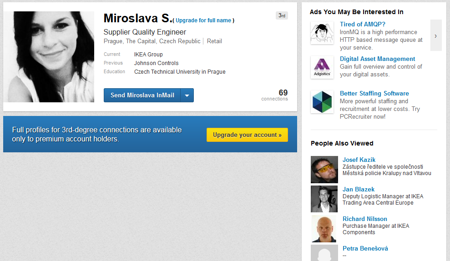Click Purchase Manager at IKEA Components description
The width and height of the screenshot is (450, 261).
(376, 229)
